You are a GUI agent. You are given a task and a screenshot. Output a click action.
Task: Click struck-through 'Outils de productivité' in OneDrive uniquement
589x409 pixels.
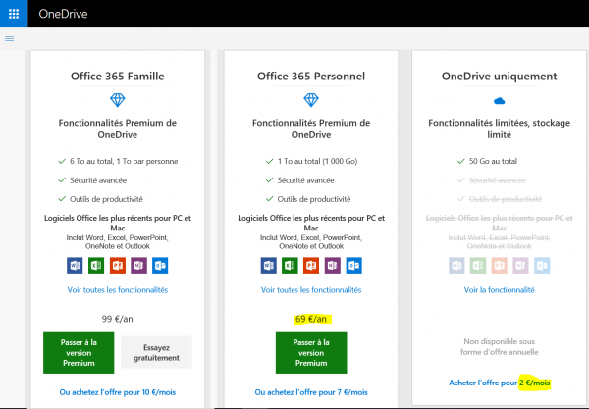506,199
